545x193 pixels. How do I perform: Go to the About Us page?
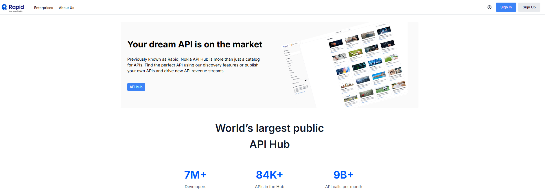67,8
